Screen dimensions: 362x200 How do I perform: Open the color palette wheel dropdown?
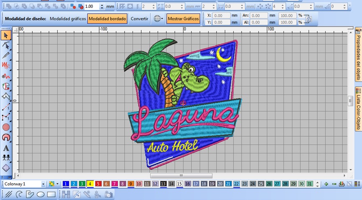(x=57, y=184)
